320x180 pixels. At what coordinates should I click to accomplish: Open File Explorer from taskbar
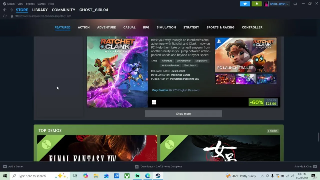point(96,176)
